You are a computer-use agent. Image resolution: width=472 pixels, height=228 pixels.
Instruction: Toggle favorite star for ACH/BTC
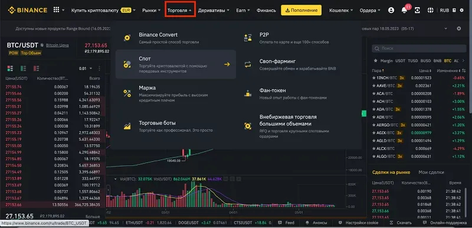(374, 102)
